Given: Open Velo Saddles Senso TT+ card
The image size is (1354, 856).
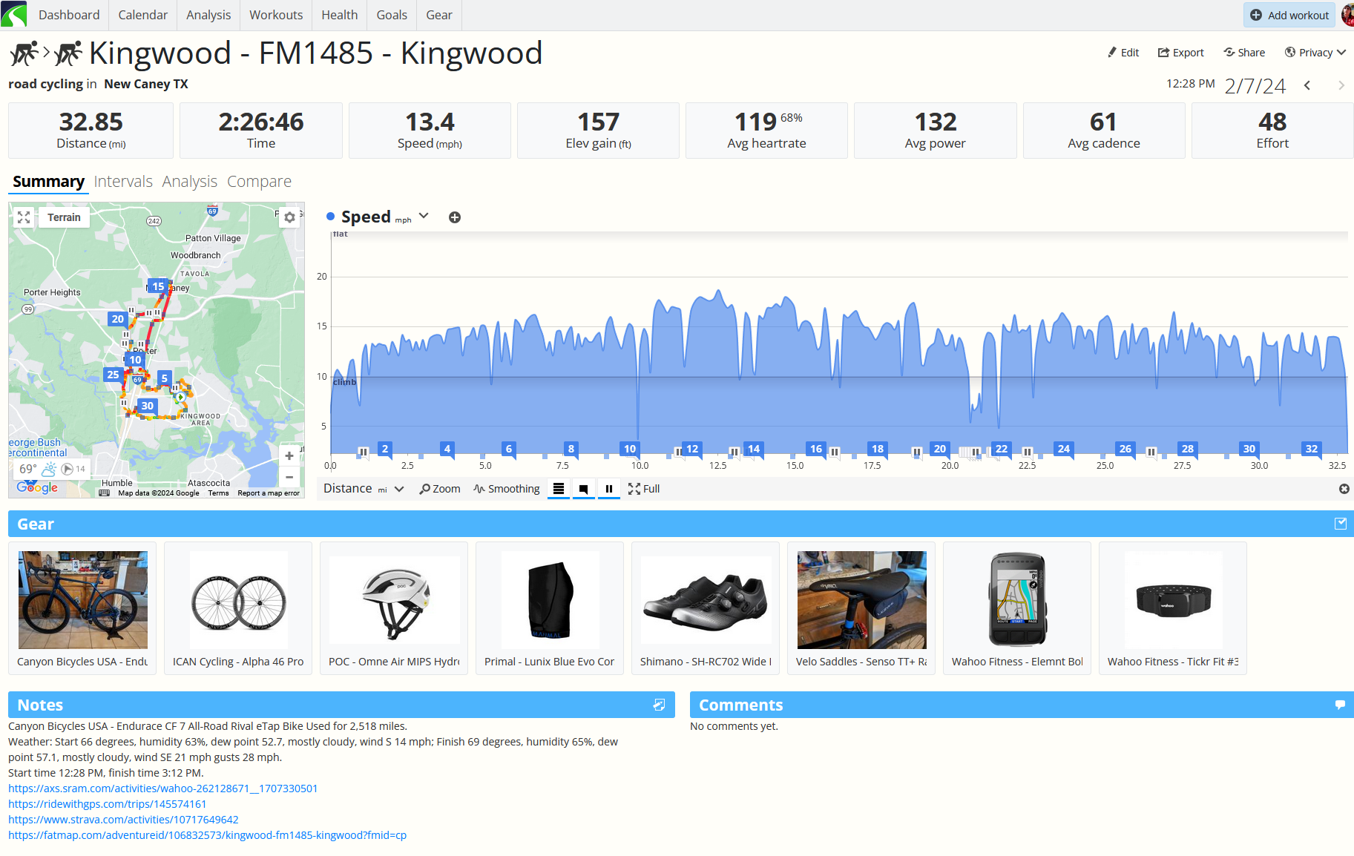Looking at the screenshot, I should click(861, 608).
